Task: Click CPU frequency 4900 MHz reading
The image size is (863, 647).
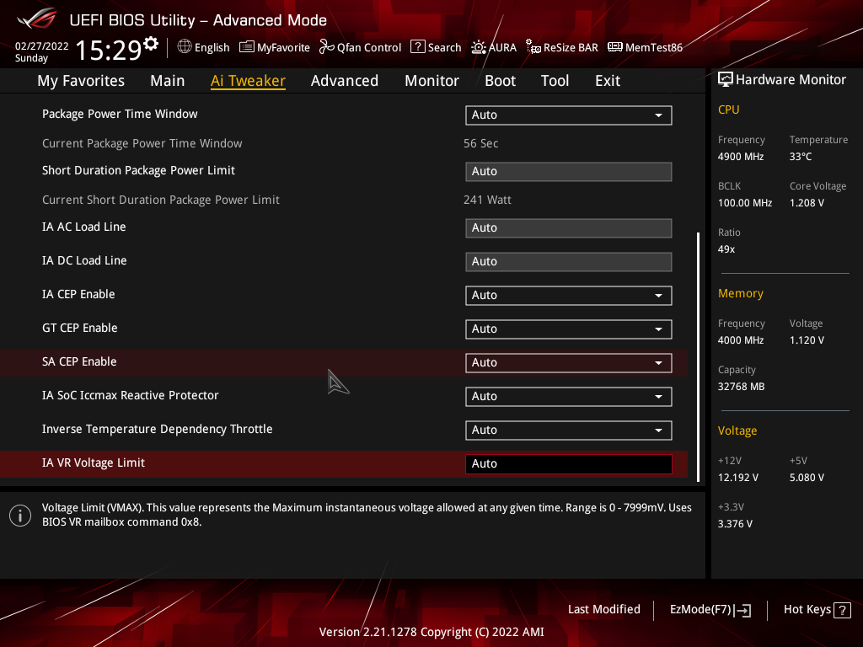Action: (x=741, y=157)
